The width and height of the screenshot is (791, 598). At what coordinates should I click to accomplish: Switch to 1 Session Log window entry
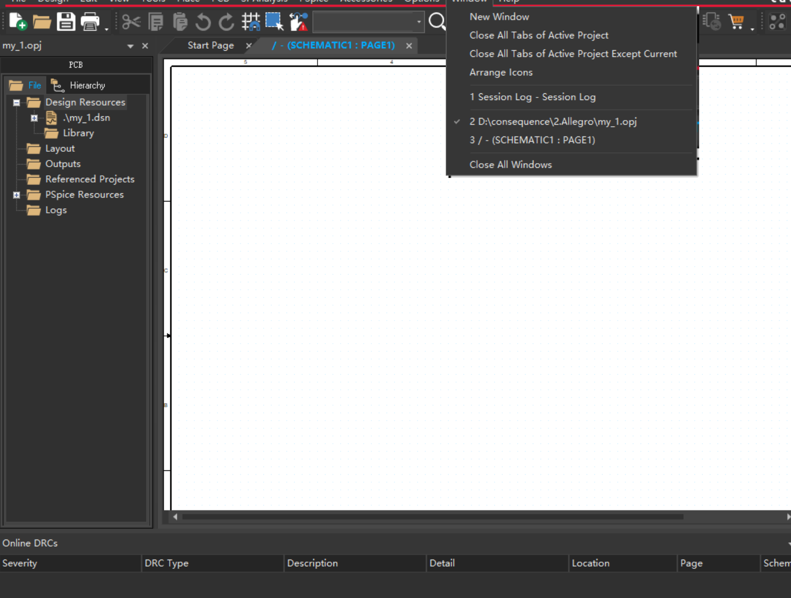tap(532, 97)
